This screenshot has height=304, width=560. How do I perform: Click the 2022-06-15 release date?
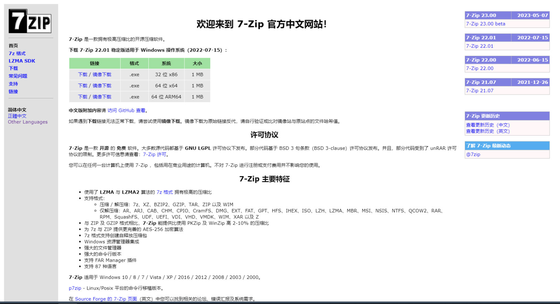[x=533, y=60]
